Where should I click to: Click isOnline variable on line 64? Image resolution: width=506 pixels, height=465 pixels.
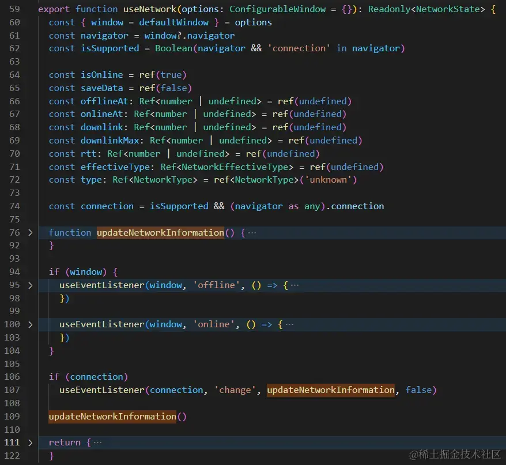pyautogui.click(x=101, y=75)
